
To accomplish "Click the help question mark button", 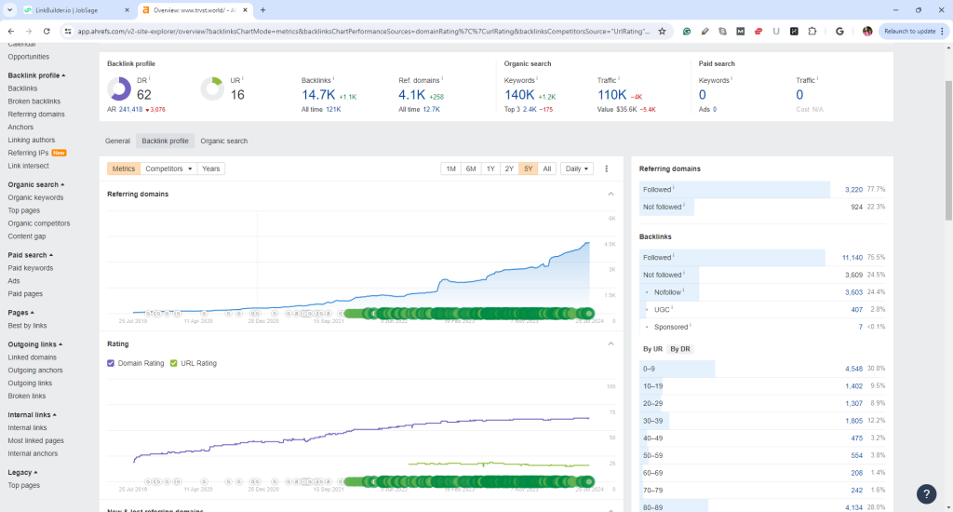I will pos(926,493).
